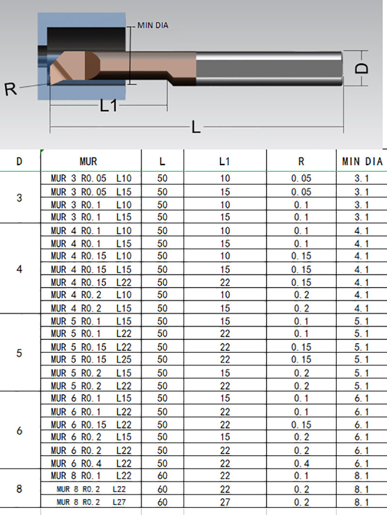Click cell 'MUR 4 R0.1 L15'
The width and height of the screenshot is (387, 515).
click(x=91, y=243)
